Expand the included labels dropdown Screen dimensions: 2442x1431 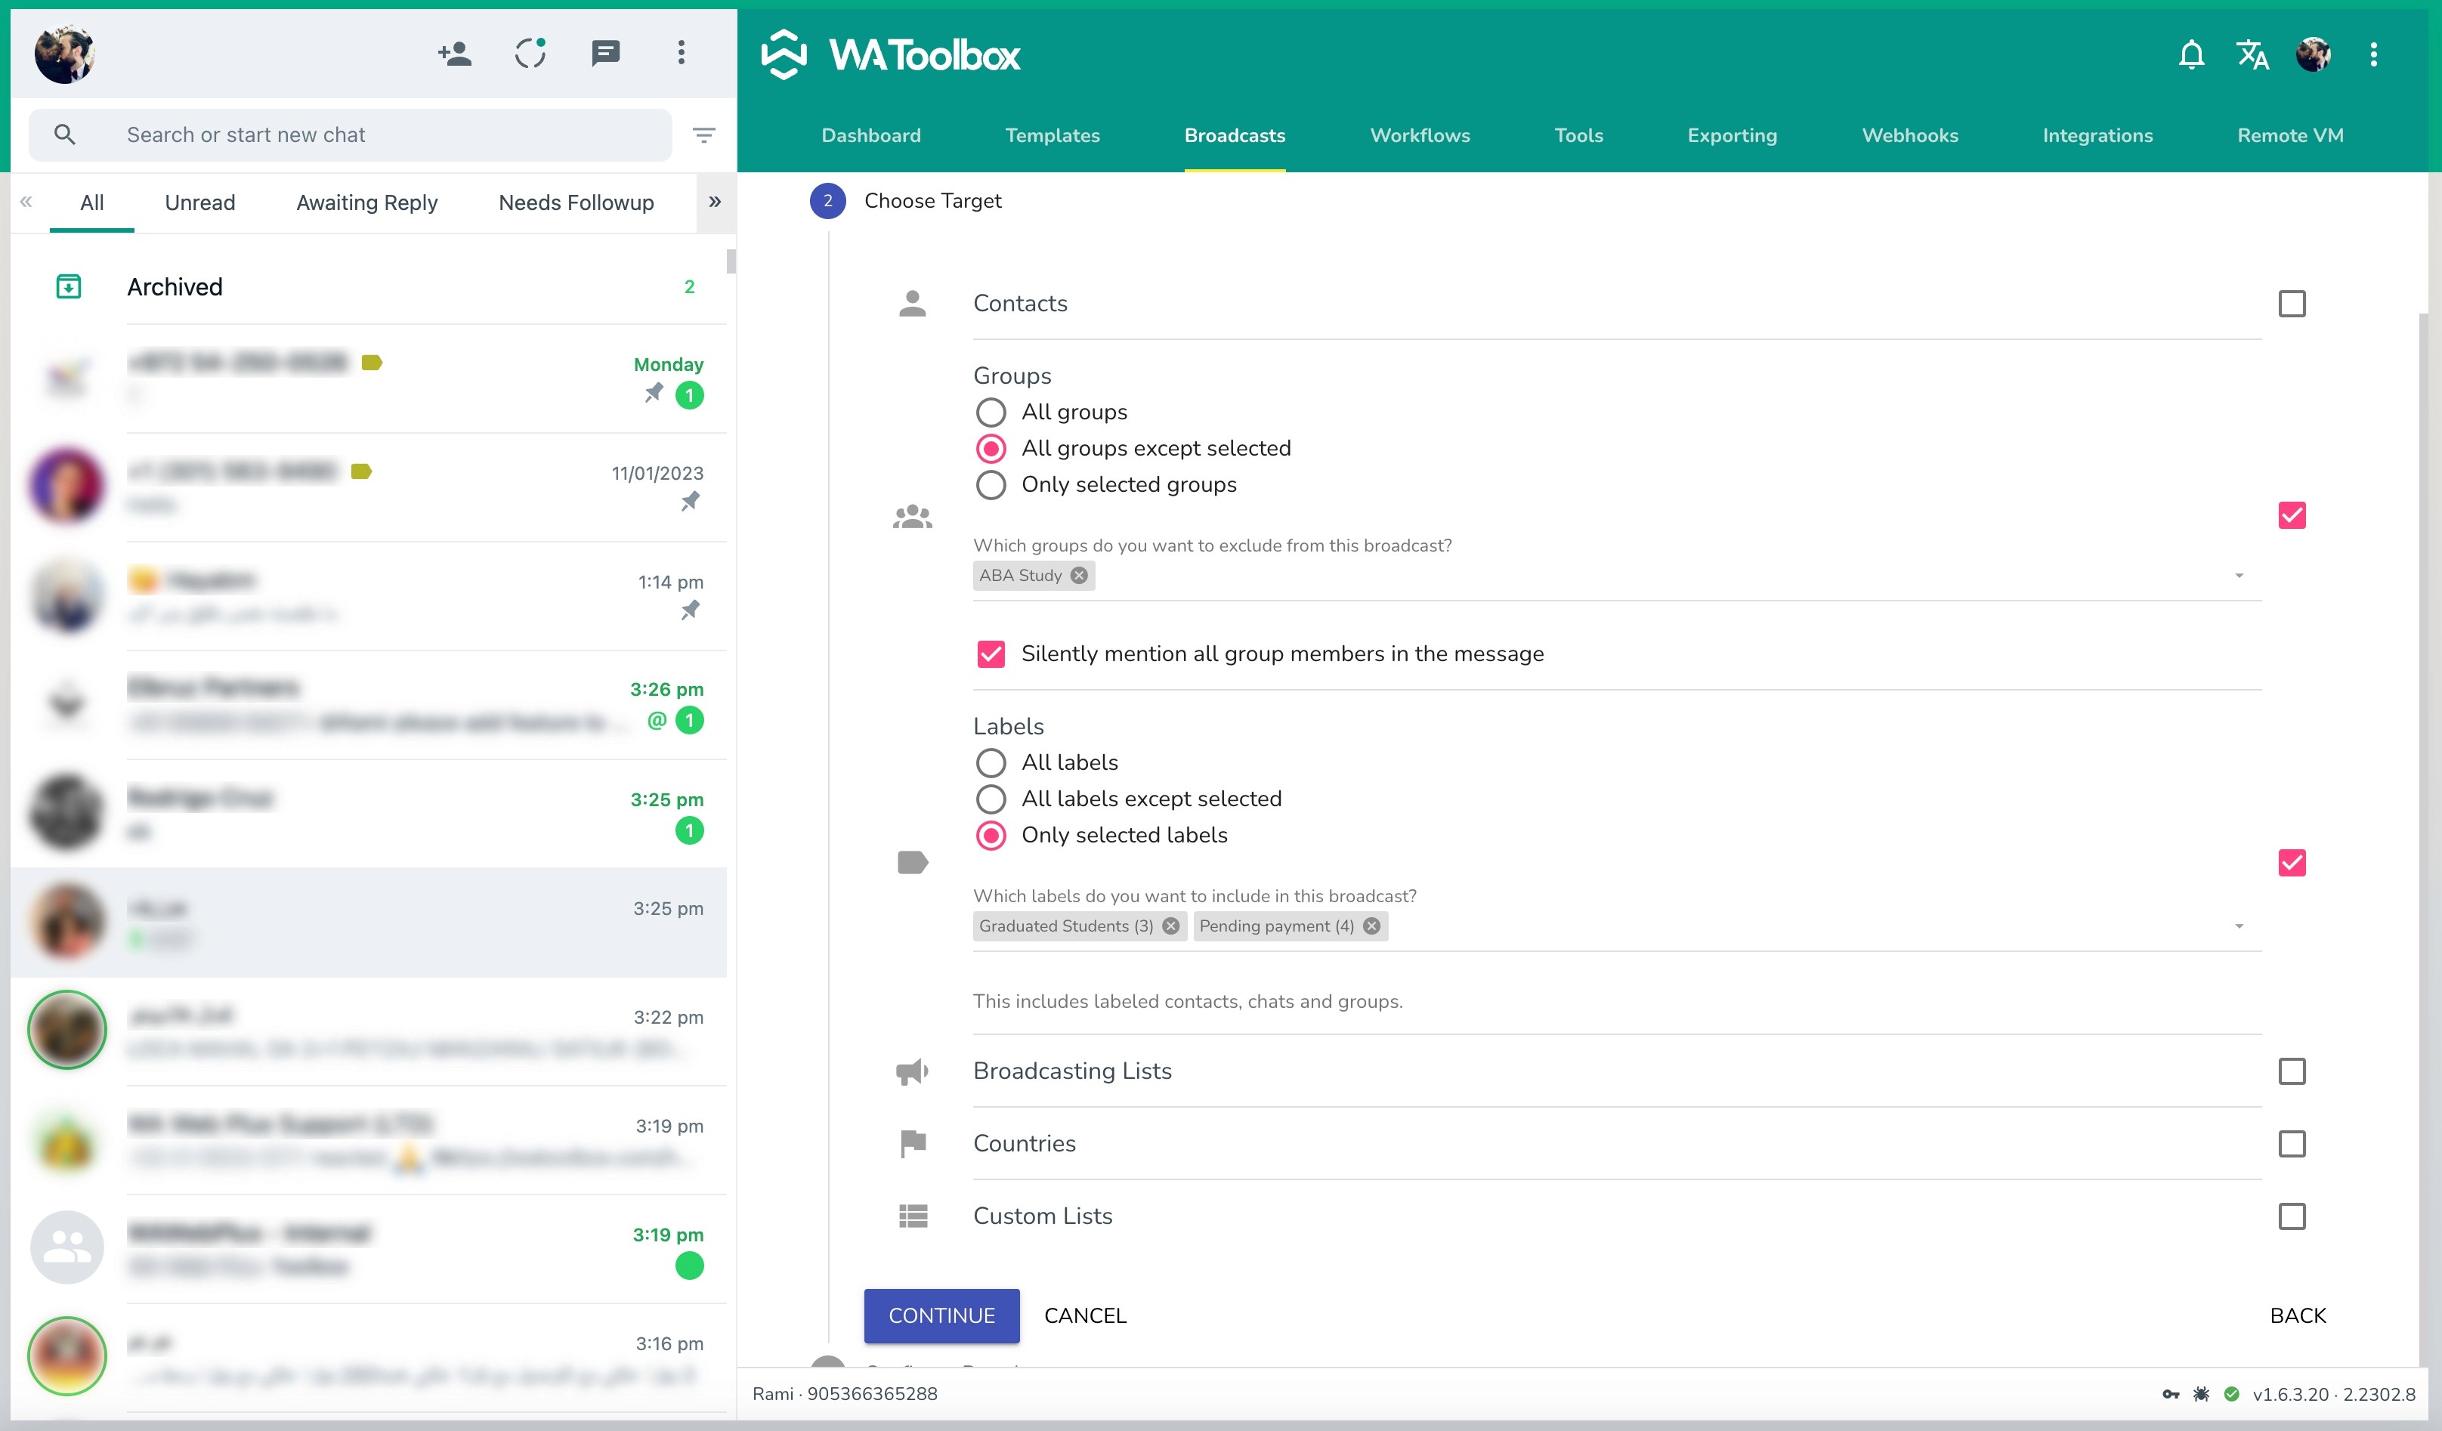coord(2239,926)
